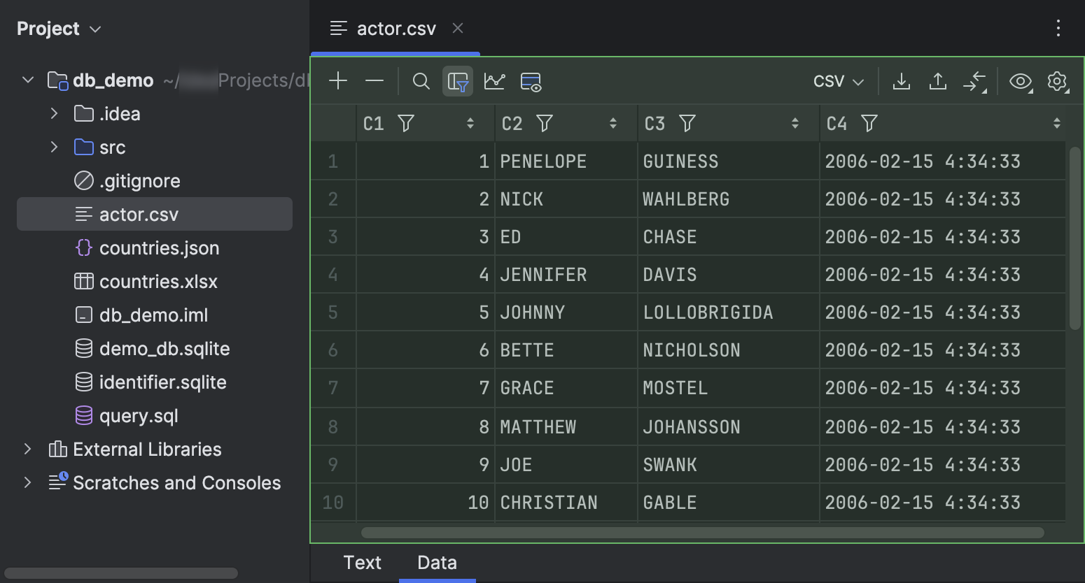Switch to the Text tab
This screenshot has height=583, width=1085.
coord(362,563)
